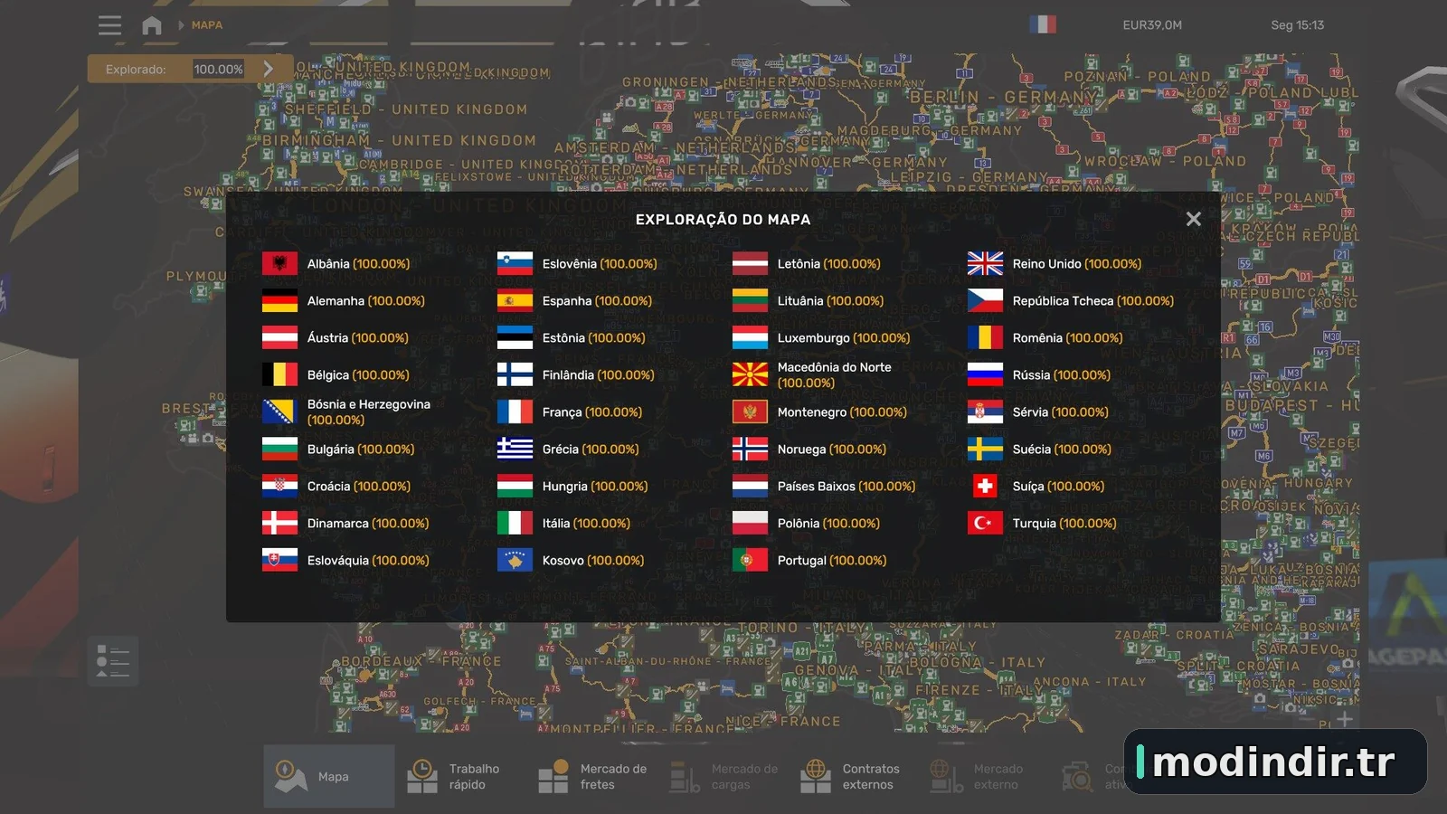
Task: Select the República Tcheca (100.00%) entry
Action: point(1071,300)
